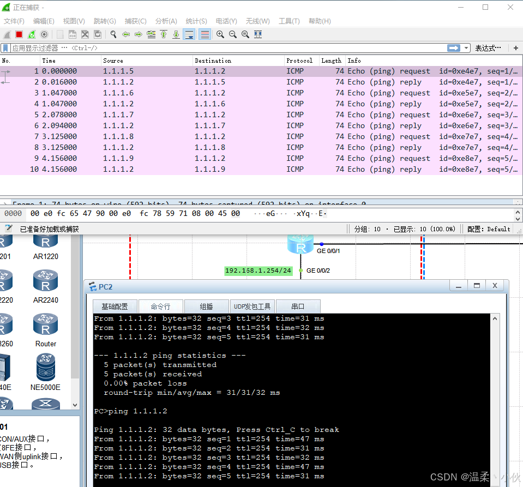Select packet 1 from 1.1.1.5

point(261,71)
